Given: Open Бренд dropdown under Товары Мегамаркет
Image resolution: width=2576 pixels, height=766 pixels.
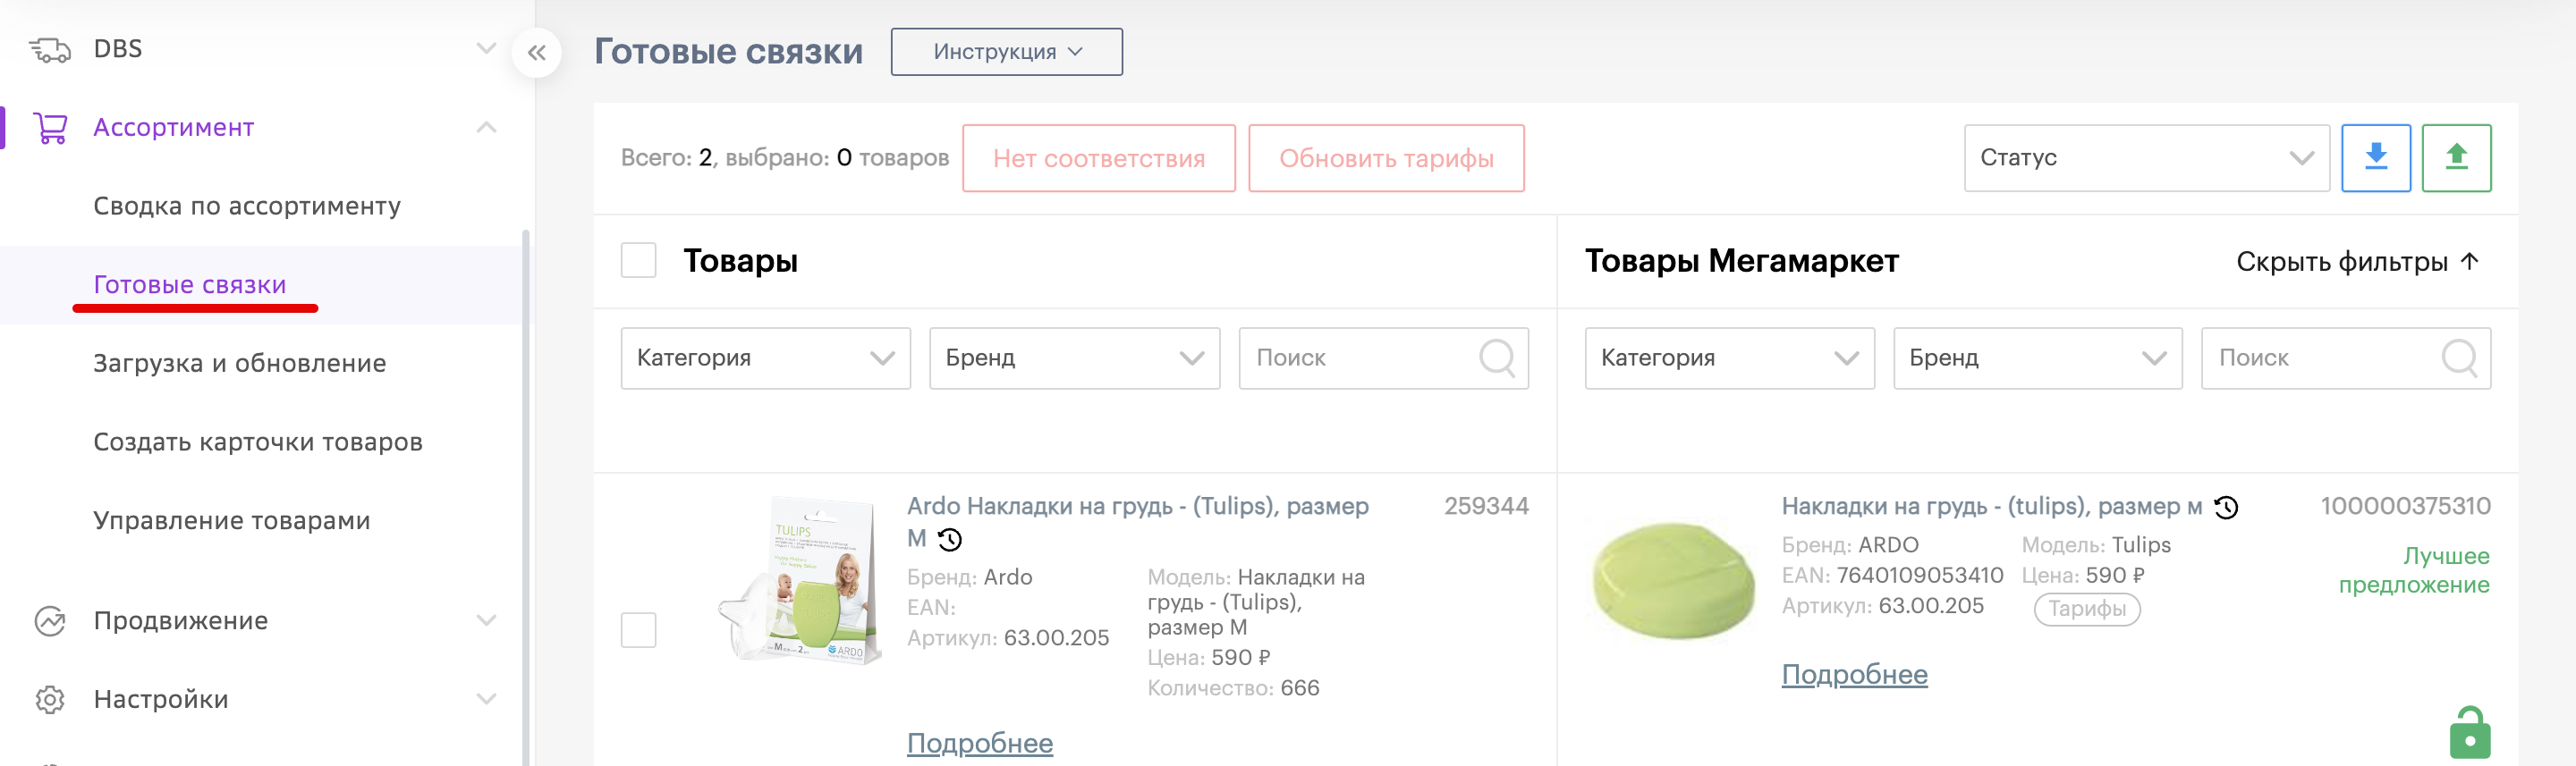Looking at the screenshot, I should coord(2038,358).
